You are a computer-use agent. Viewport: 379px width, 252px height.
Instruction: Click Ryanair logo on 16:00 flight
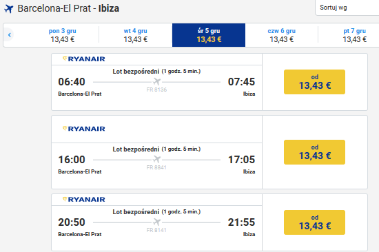click(83, 129)
